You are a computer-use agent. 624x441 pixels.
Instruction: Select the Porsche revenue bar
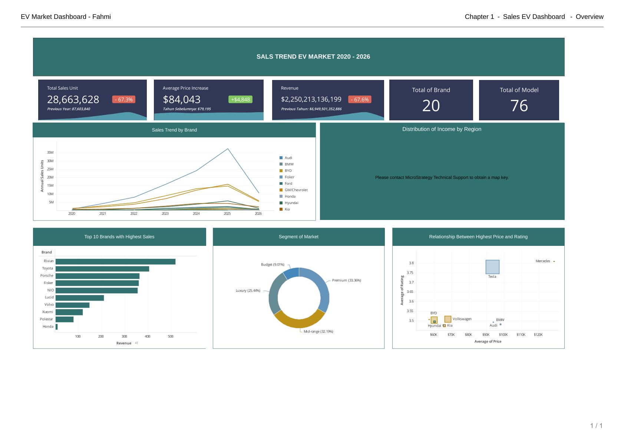click(x=98, y=276)
